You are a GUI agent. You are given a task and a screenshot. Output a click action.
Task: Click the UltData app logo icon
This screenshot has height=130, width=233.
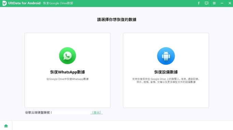pos(4,3)
